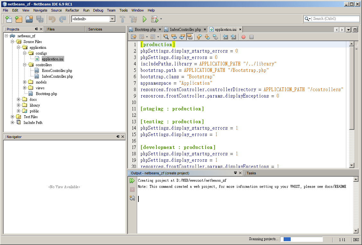Expand the models folder
This screenshot has width=362, height=245.
pyautogui.click(x=25, y=82)
